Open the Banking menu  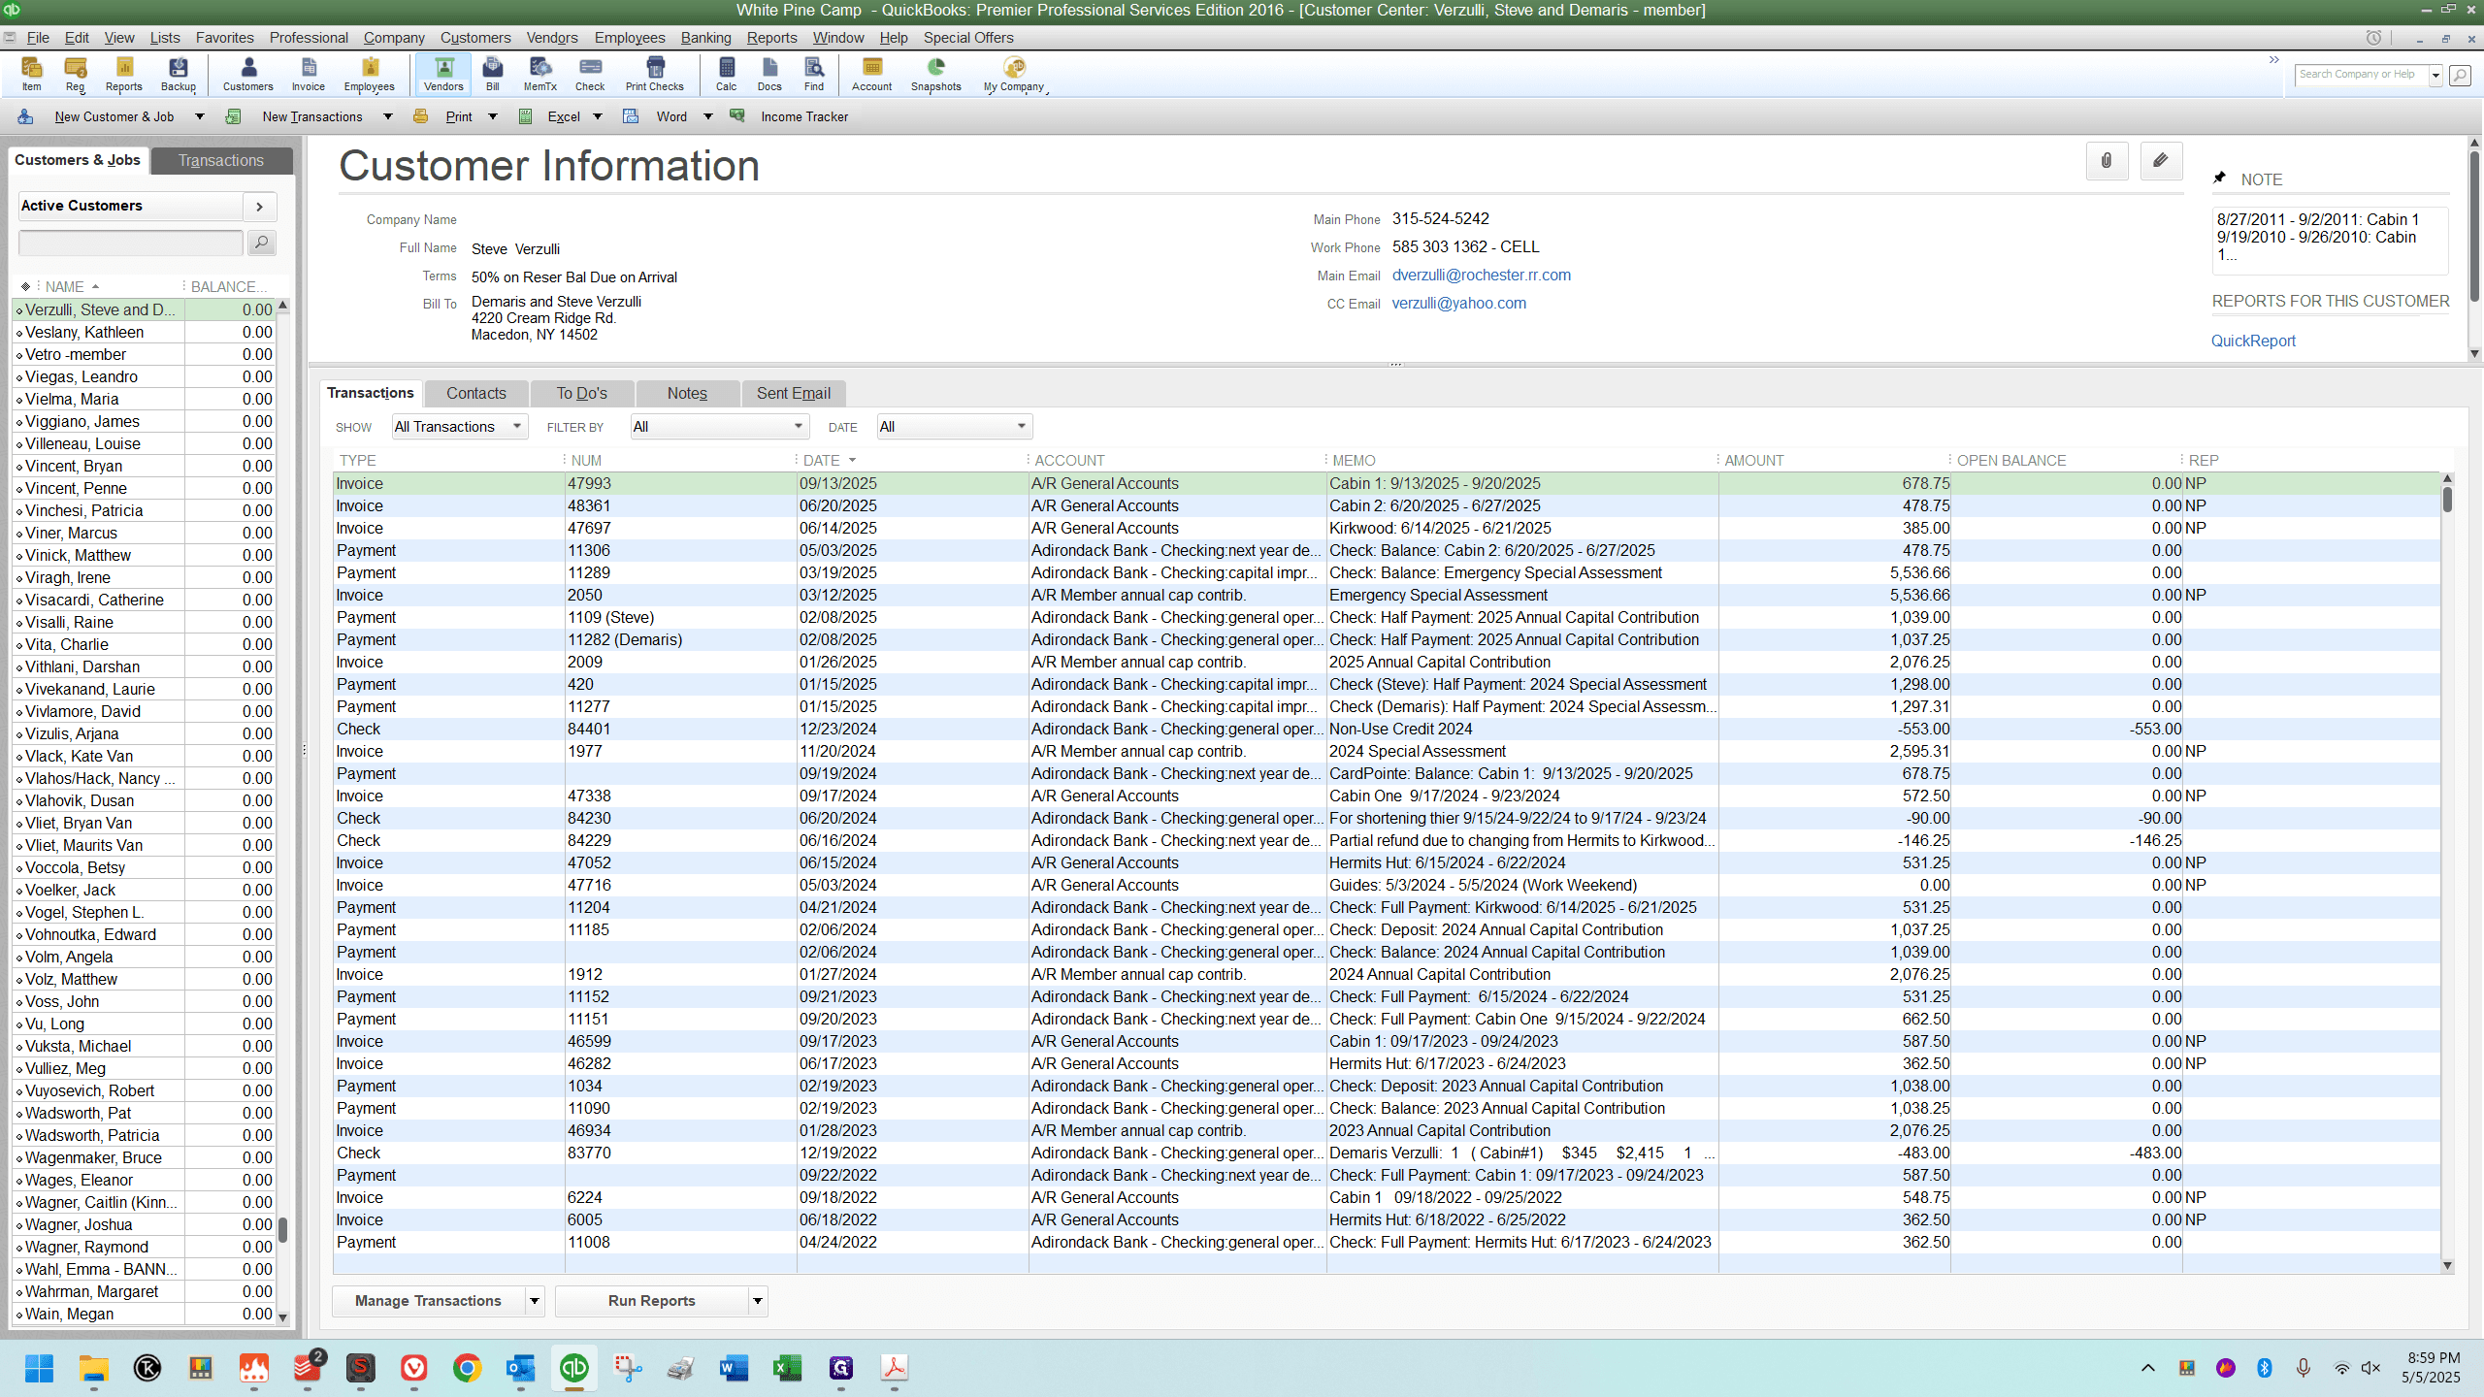tap(705, 38)
